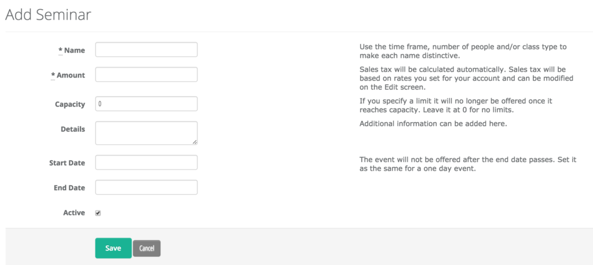This screenshot has width=593, height=265.
Task: Click the Capacity label text
Action: pos(70,105)
